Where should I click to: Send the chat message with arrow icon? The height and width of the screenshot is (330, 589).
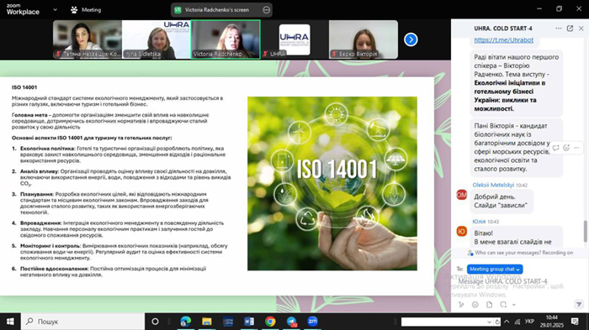tap(579, 304)
